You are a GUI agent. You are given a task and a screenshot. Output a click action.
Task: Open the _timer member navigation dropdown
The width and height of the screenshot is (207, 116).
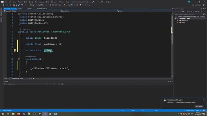[145, 11]
